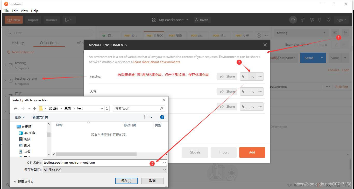The image size is (354, 189).
Task: Add a new request tab with plus
Action: tap(259, 36)
